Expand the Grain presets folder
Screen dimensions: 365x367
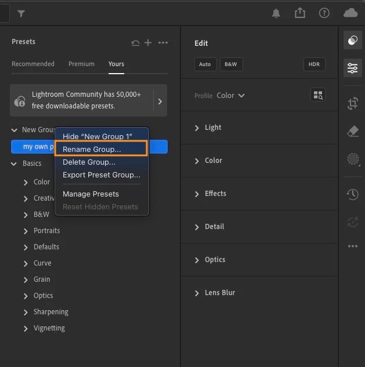pos(26,279)
